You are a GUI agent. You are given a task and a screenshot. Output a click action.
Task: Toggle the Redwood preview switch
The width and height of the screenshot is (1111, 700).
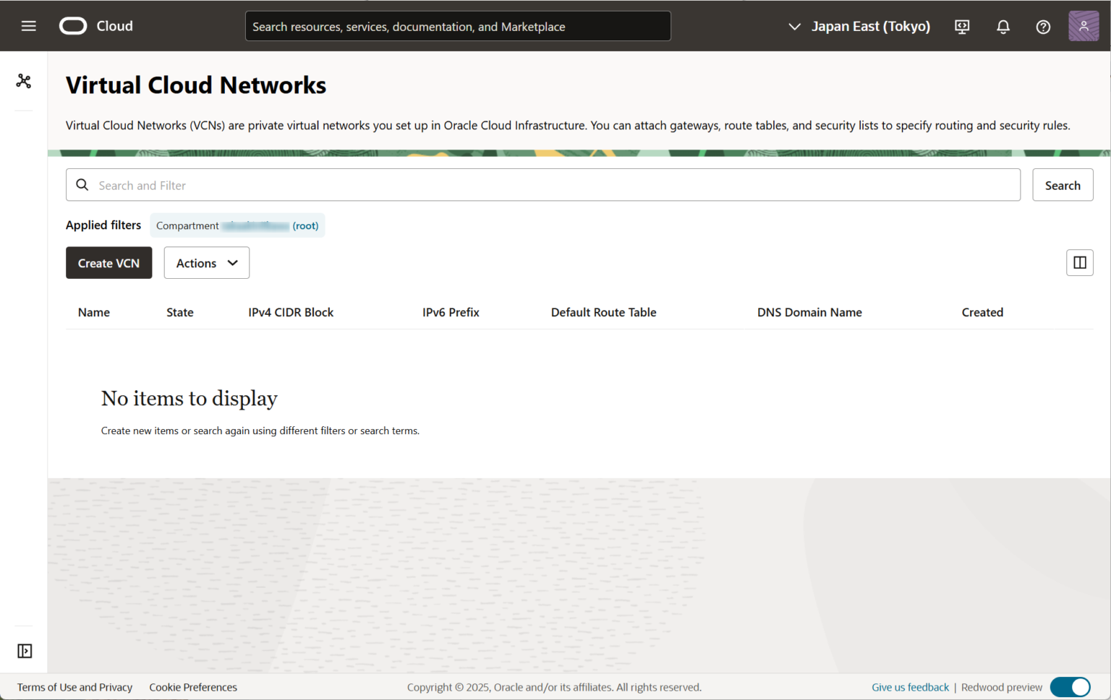[1070, 687]
